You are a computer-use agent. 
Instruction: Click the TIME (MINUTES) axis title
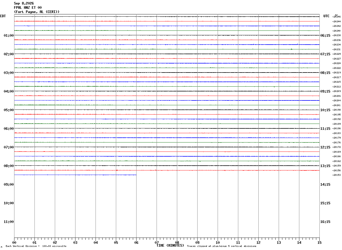click(x=170, y=245)
